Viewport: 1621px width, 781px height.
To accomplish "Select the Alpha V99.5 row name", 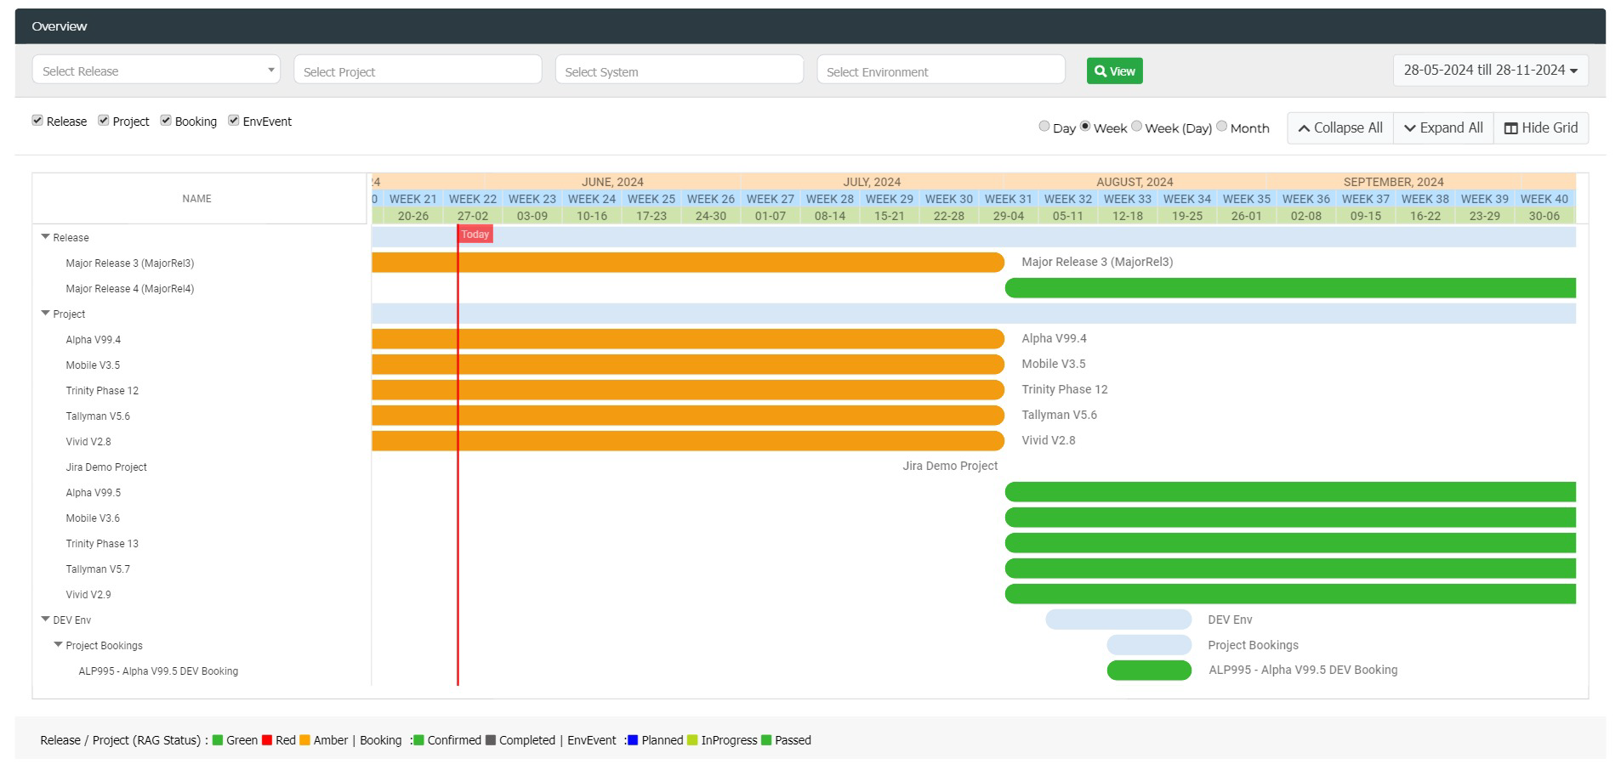I will click(94, 493).
